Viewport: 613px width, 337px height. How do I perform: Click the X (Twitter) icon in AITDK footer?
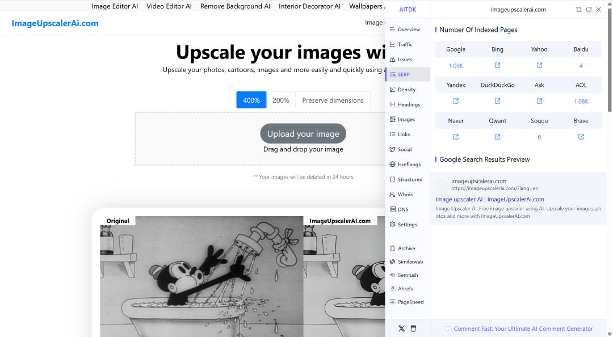[401, 328]
